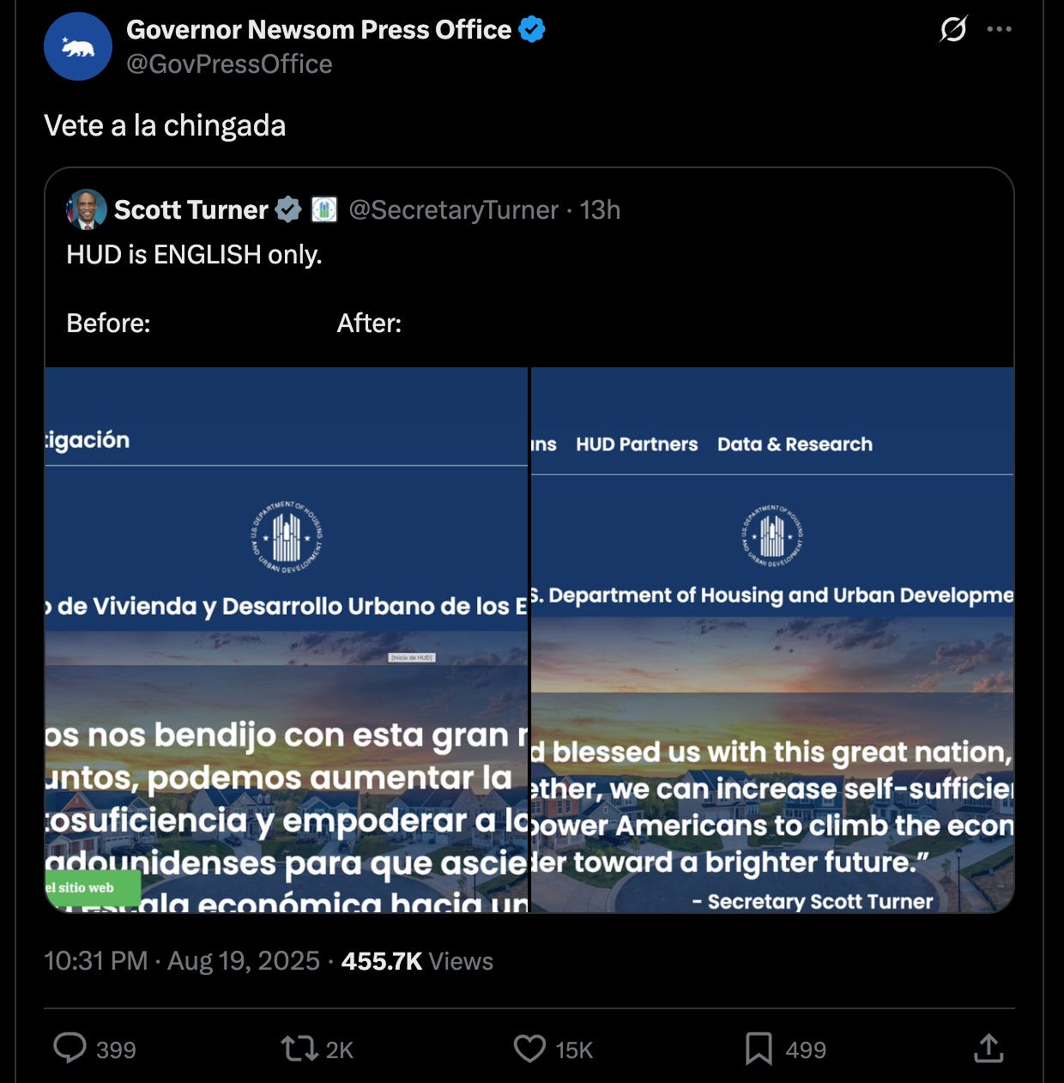Click the repost arrows icon
This screenshot has width=1064, height=1083.
coord(299,1048)
